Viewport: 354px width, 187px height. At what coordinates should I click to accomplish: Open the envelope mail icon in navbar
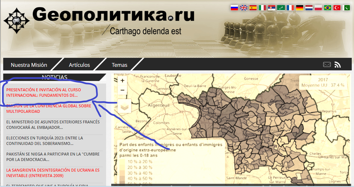click(327, 65)
